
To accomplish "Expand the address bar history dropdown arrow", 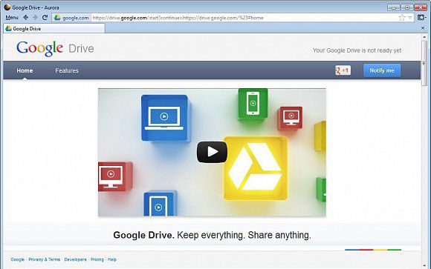I will click(x=410, y=18).
